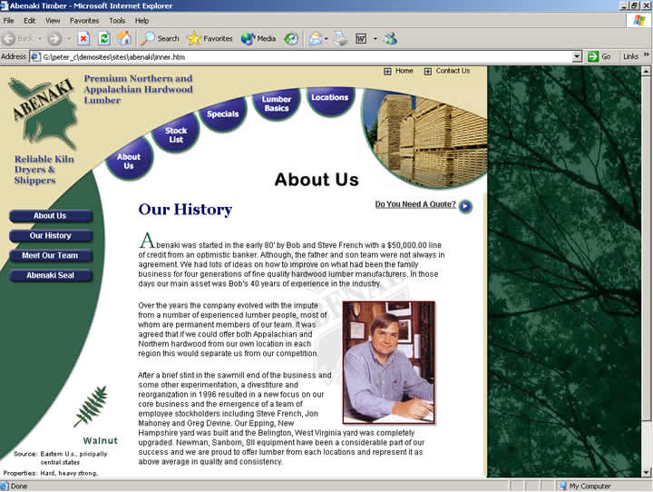The image size is (653, 492).
Task: Open the Media globe toolbar button
Action: click(x=258, y=39)
